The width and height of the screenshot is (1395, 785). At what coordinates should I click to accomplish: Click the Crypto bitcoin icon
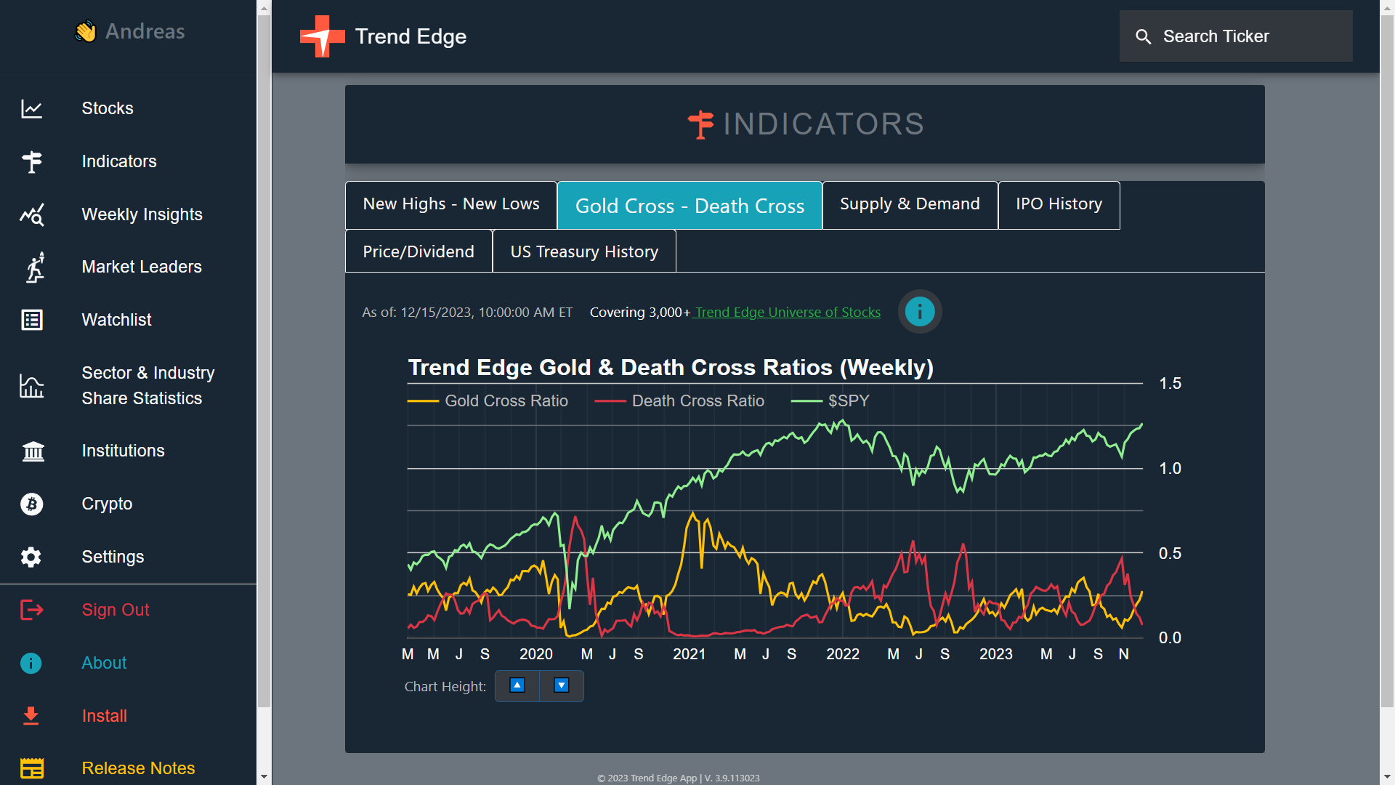tap(31, 504)
